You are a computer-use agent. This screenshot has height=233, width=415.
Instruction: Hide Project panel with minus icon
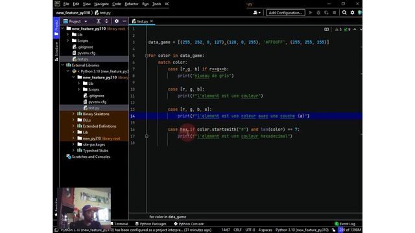coord(124,21)
